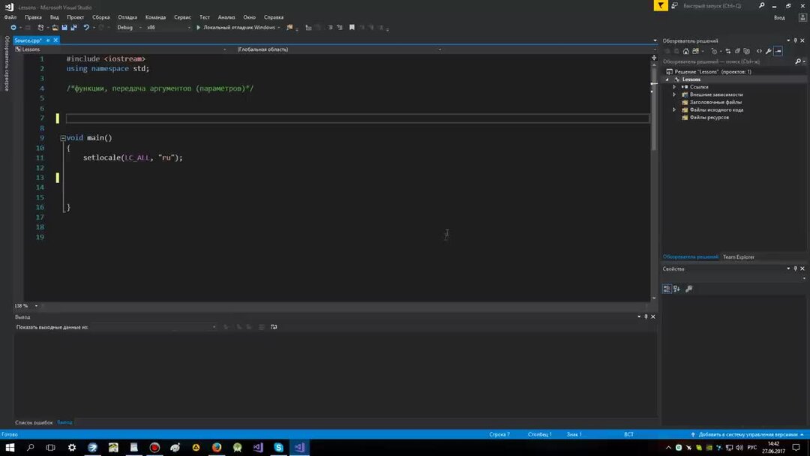Click the notifications filter flag icon
810x456 pixels.
pyautogui.click(x=661, y=6)
